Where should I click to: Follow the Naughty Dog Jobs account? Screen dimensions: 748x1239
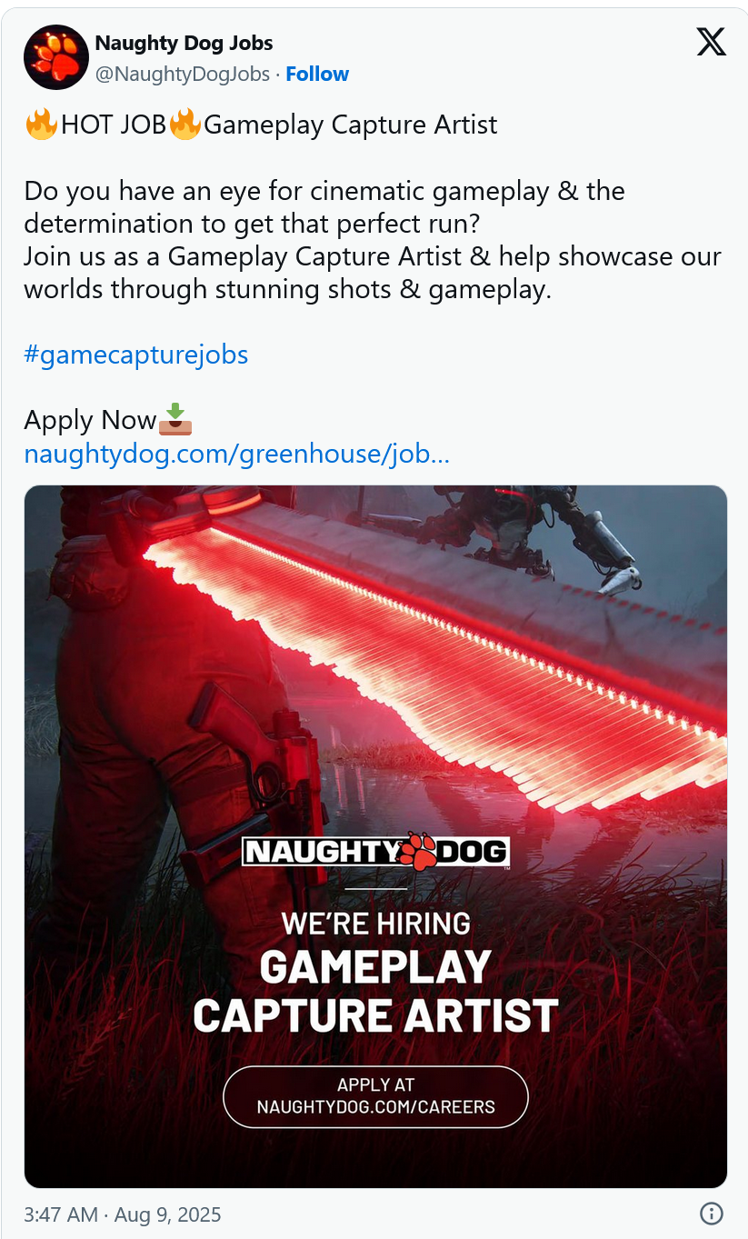317,75
